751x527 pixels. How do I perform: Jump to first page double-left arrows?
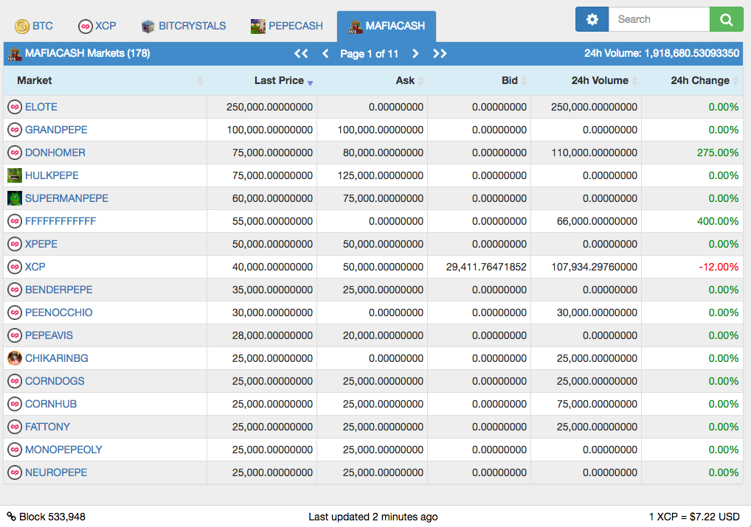[x=301, y=54]
